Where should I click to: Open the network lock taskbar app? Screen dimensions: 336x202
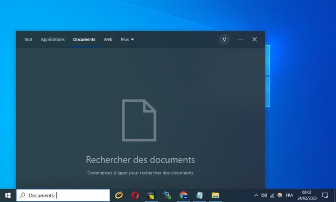click(x=167, y=195)
